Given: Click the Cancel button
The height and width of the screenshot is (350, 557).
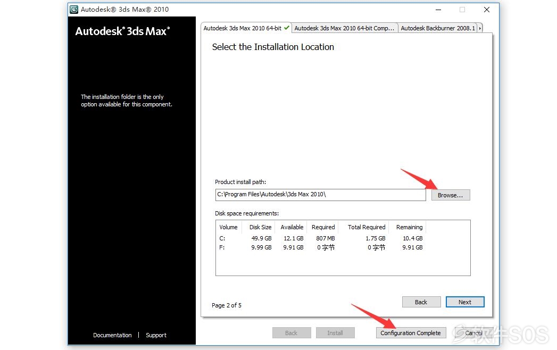Looking at the screenshot, I should [473, 333].
